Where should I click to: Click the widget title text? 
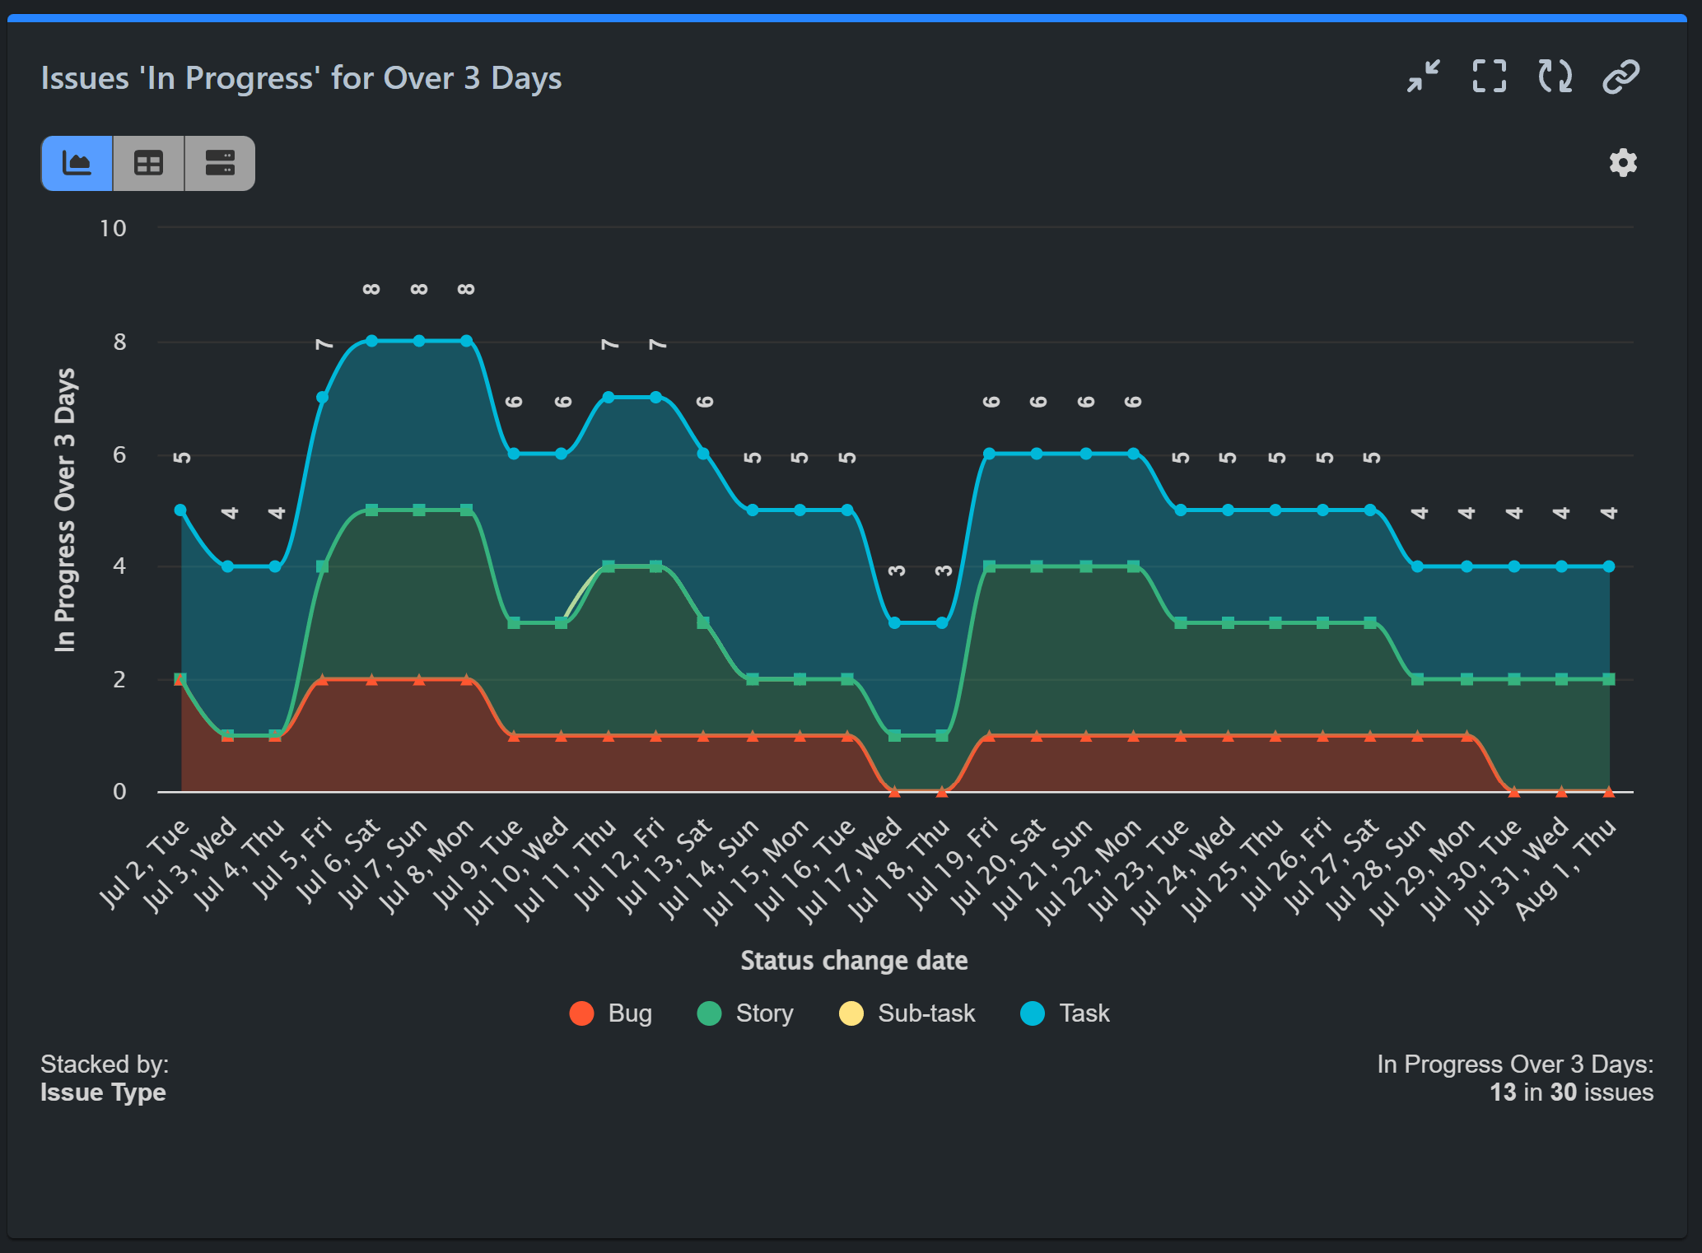click(x=301, y=78)
